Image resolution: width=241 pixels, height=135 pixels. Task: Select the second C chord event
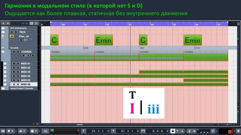pos(143,40)
